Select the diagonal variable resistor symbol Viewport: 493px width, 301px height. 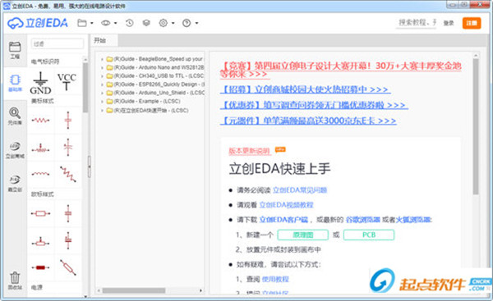(x=68, y=174)
